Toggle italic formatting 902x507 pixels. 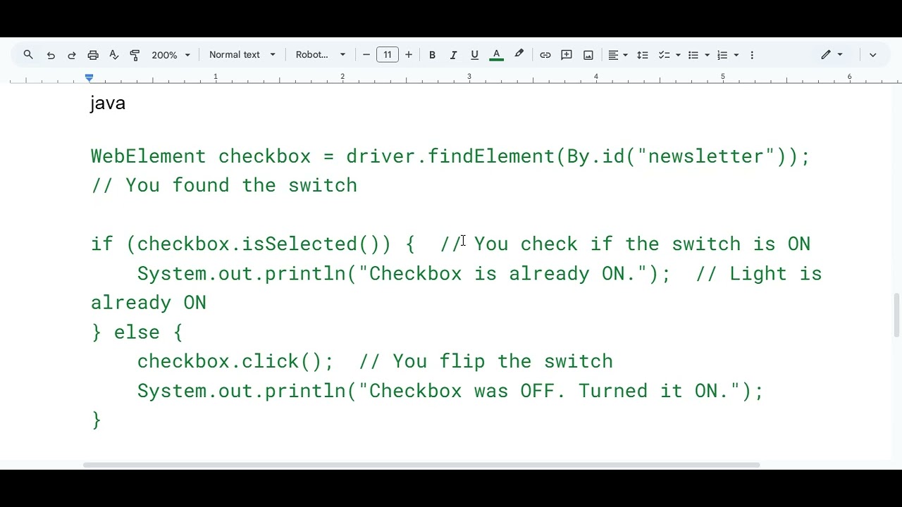click(x=453, y=55)
